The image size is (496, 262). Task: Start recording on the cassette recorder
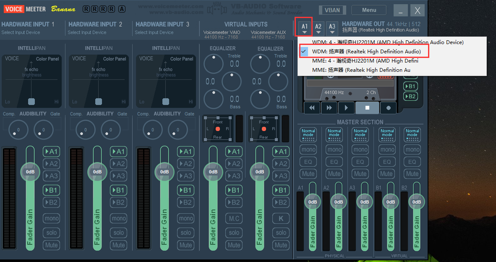coord(389,108)
